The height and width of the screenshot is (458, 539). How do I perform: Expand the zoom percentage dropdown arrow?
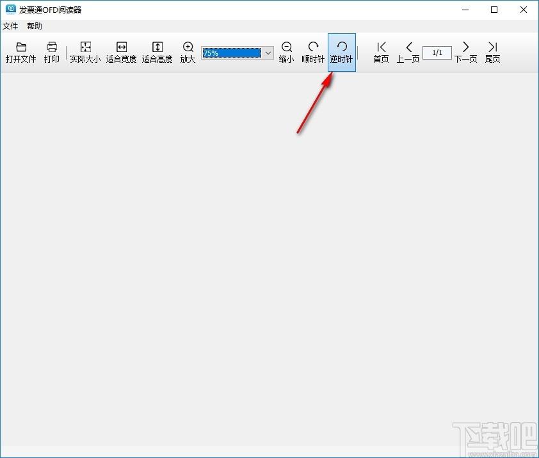(268, 53)
